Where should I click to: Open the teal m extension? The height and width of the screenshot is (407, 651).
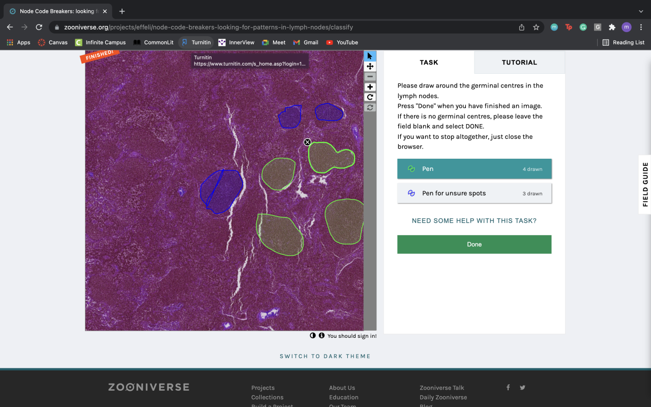coord(554,27)
